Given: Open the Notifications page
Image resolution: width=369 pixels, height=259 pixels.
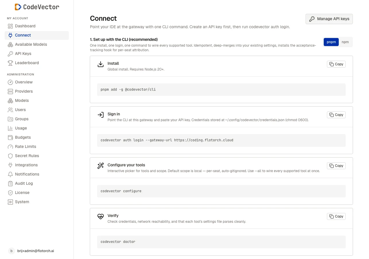Looking at the screenshot, I should pos(37,174).
